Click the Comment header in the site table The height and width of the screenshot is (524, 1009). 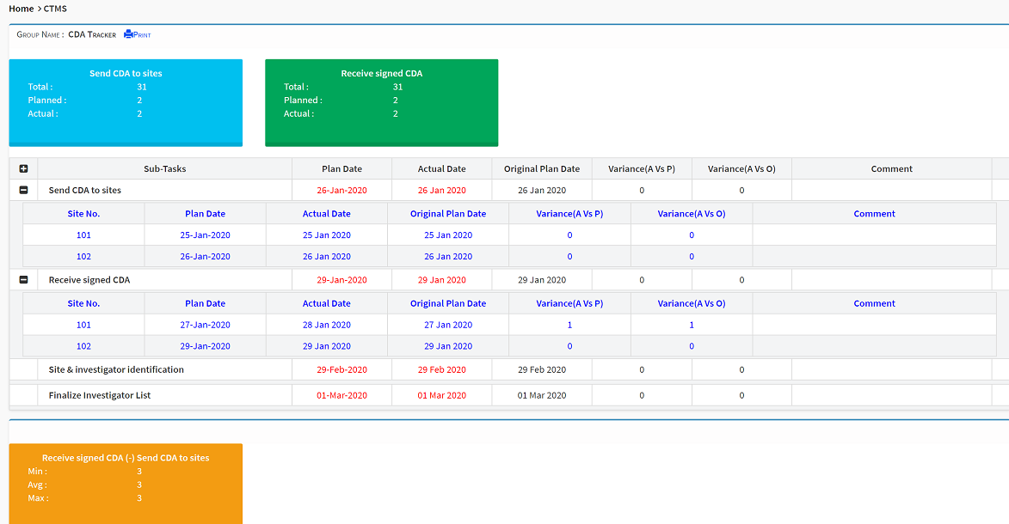(874, 213)
